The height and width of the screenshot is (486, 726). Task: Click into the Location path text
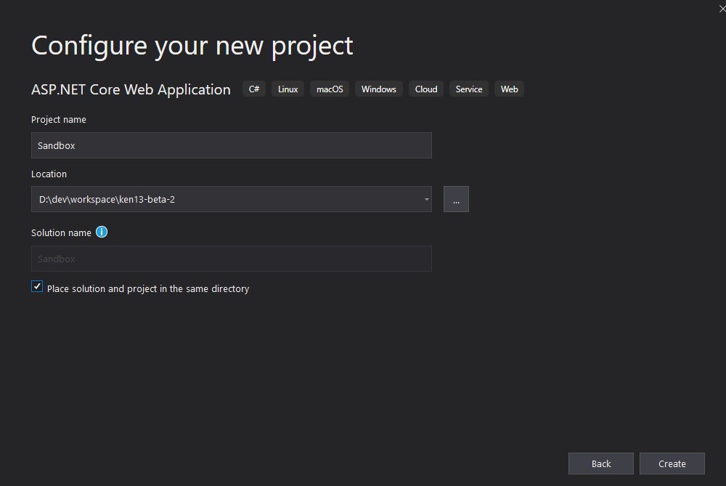pos(107,199)
